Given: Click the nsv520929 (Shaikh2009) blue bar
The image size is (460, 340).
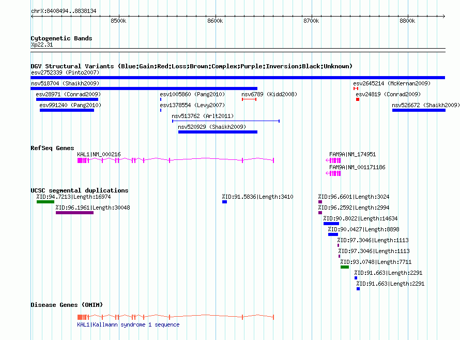Looking at the screenshot, I should click(x=218, y=132).
